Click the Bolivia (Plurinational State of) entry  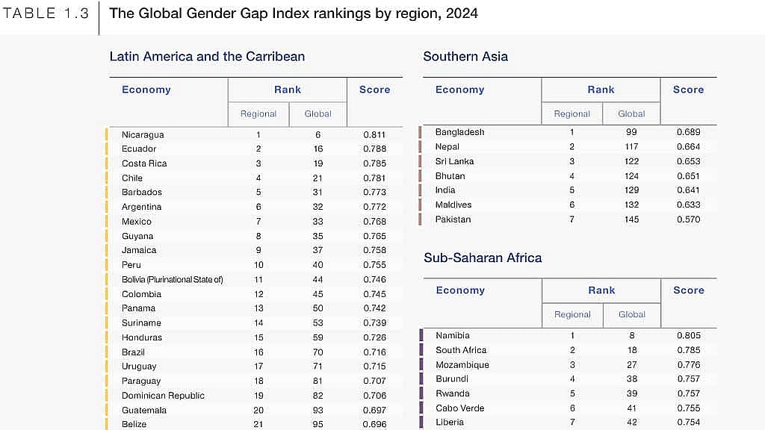tap(173, 279)
